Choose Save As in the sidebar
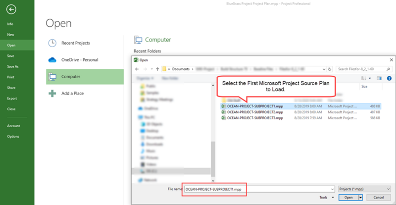Screen dimensions: 396x205 pyautogui.click(x=13, y=66)
